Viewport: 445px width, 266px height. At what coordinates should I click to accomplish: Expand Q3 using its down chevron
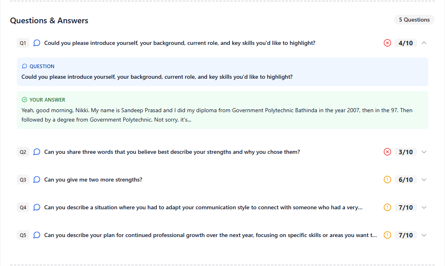424,180
